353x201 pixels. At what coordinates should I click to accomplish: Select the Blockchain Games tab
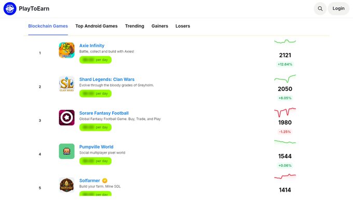[48, 26]
